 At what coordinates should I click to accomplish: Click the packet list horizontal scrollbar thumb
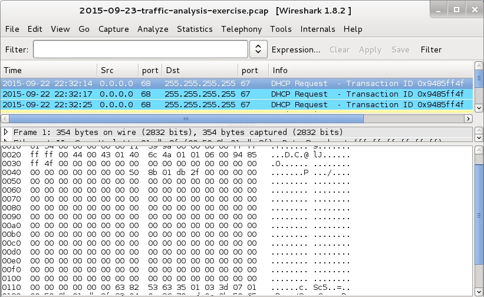[x=186, y=118]
